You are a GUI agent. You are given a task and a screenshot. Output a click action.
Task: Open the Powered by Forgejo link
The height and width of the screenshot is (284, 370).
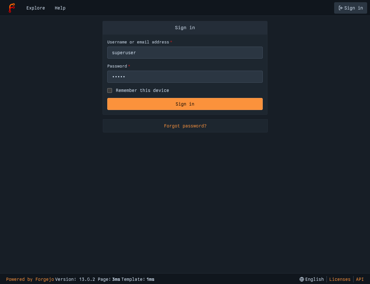tap(30, 279)
